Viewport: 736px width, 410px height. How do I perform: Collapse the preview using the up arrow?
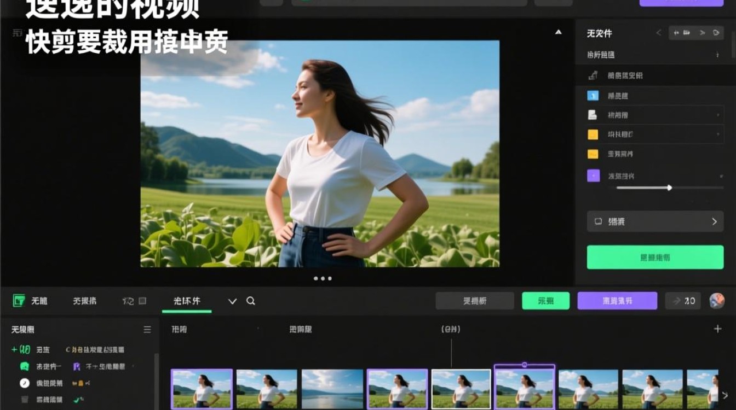(558, 32)
